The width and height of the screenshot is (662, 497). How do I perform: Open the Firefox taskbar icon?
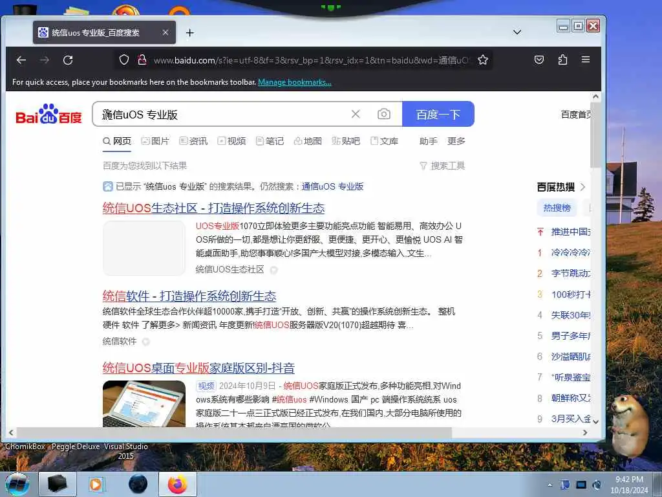tap(178, 484)
